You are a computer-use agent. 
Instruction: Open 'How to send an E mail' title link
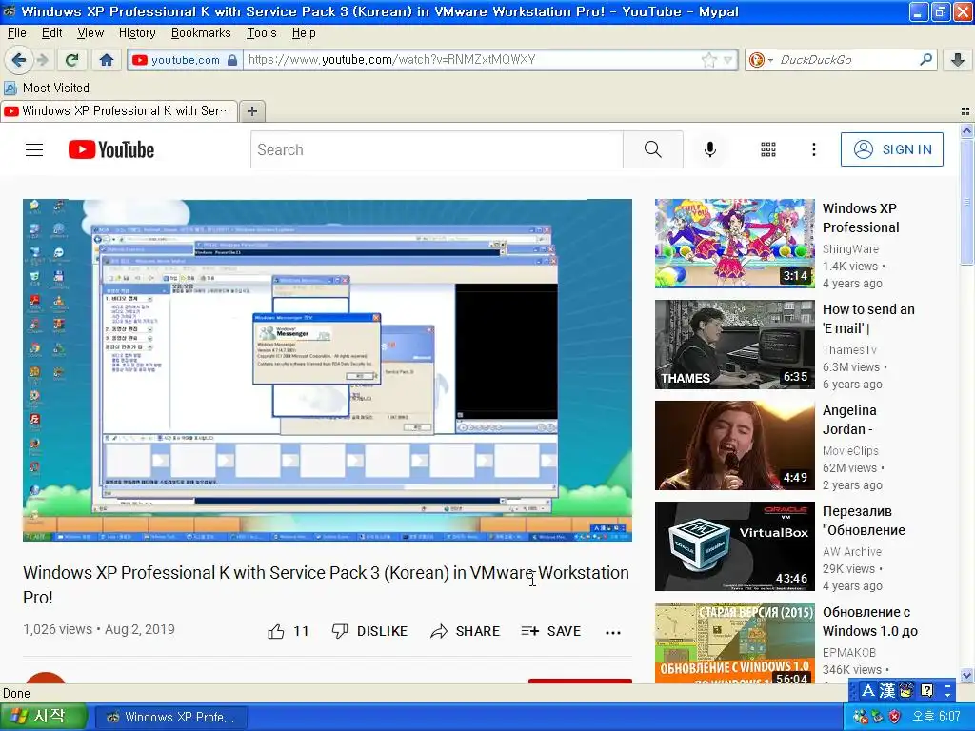[868, 319]
